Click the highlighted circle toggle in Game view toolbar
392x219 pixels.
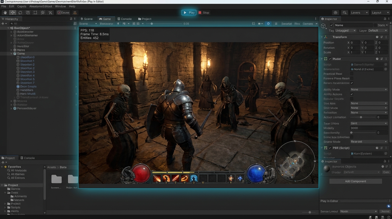[x=268, y=24]
